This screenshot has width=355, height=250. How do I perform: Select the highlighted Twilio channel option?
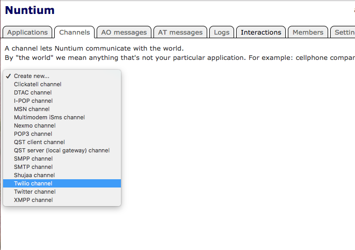pos(62,183)
